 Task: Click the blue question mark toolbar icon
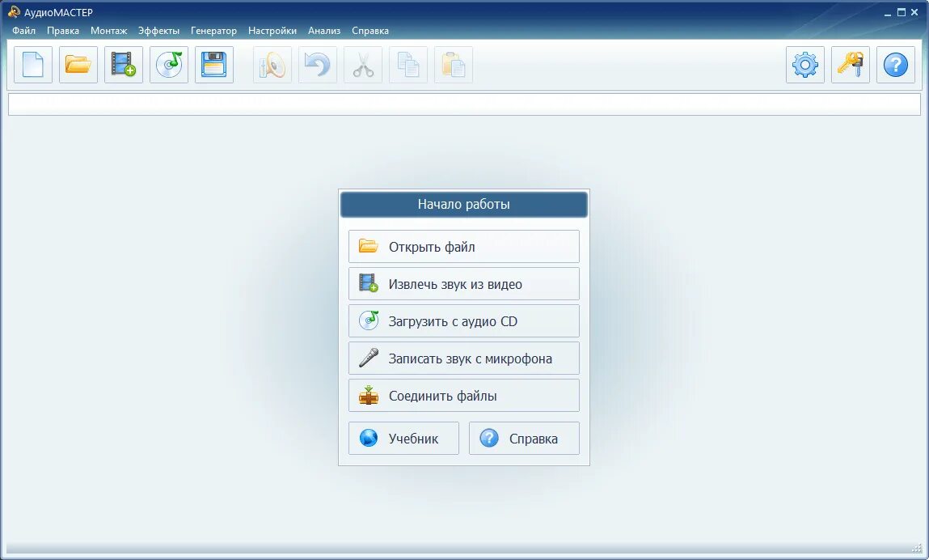[896, 65]
